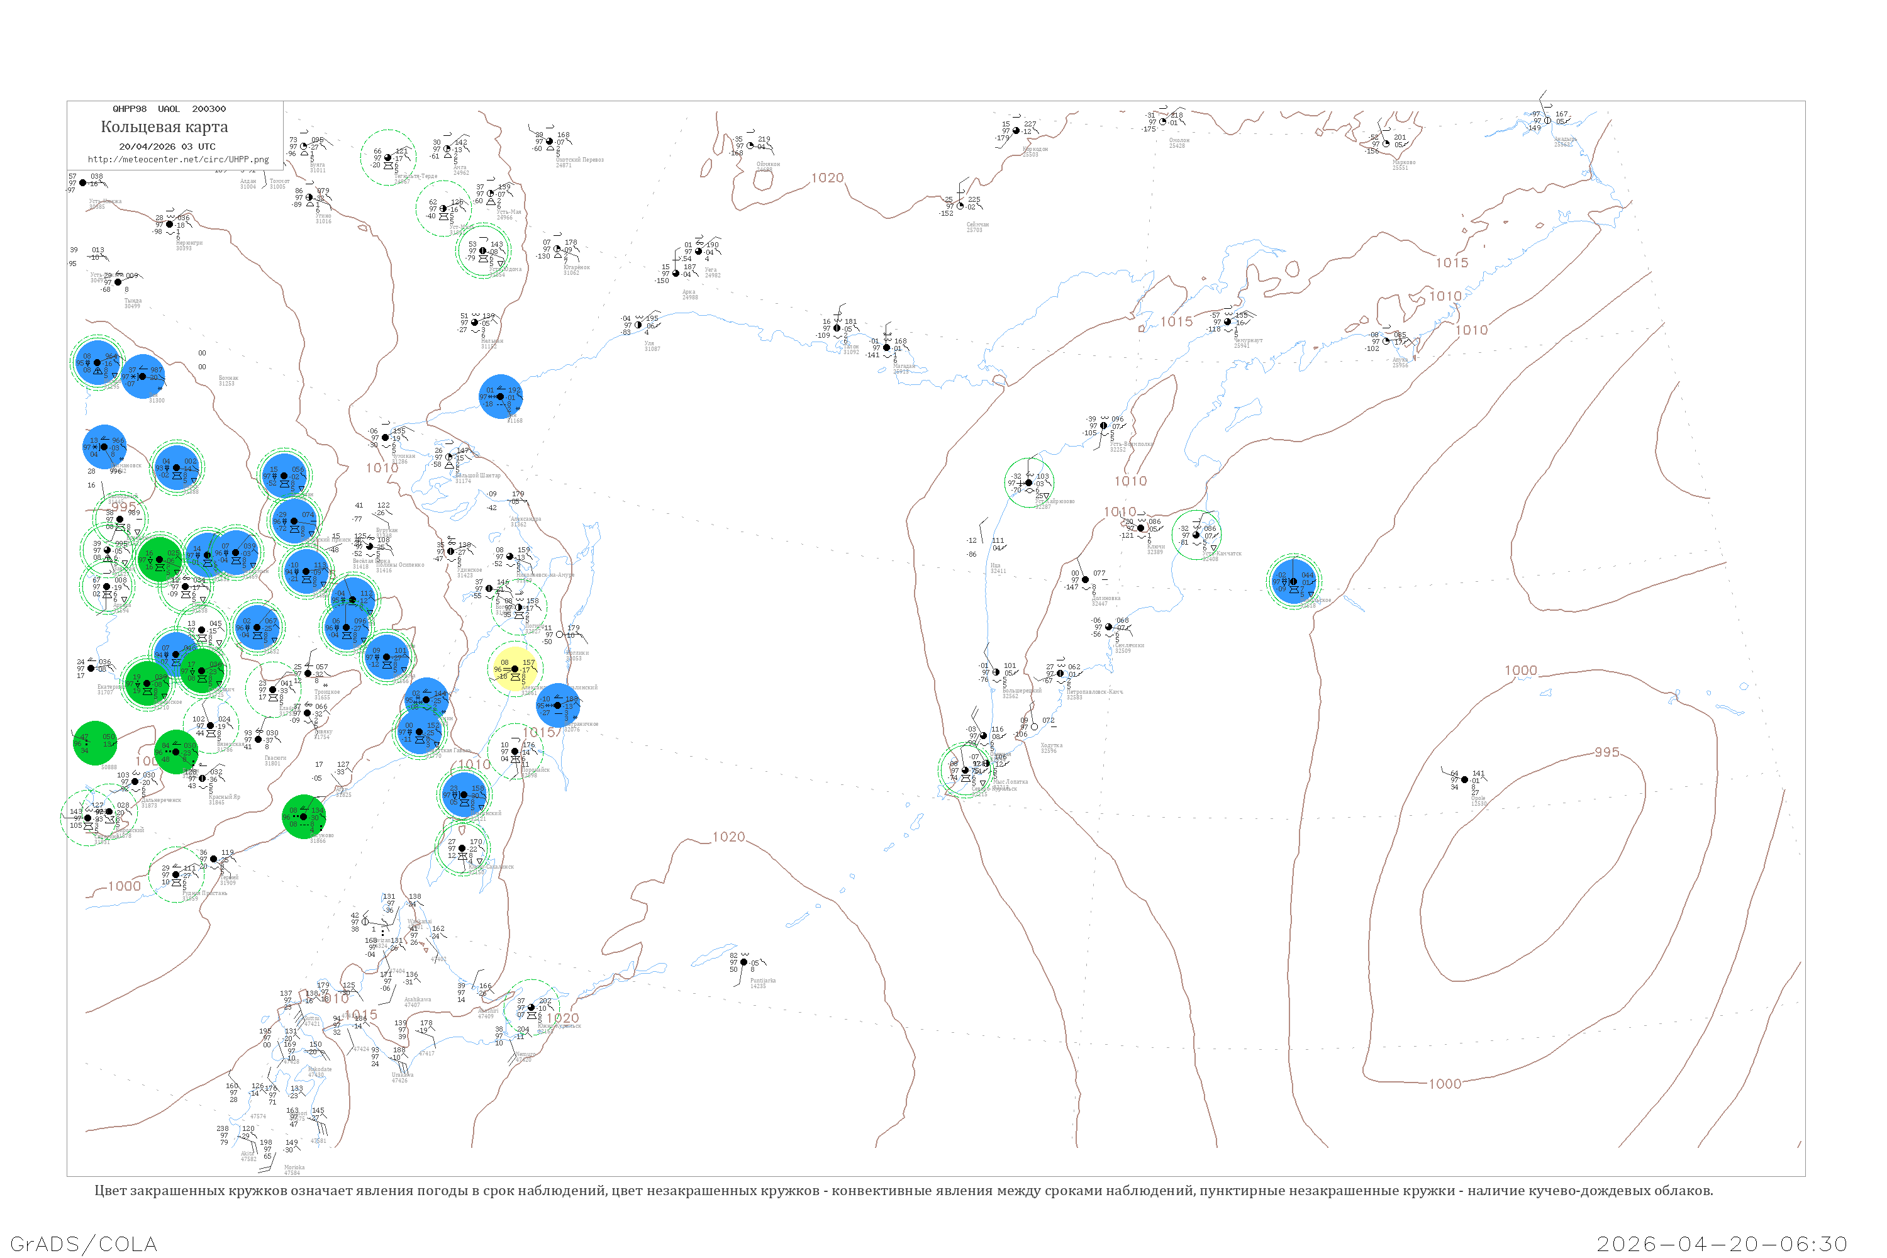Click the blue station circle at Зея 31300

click(143, 376)
